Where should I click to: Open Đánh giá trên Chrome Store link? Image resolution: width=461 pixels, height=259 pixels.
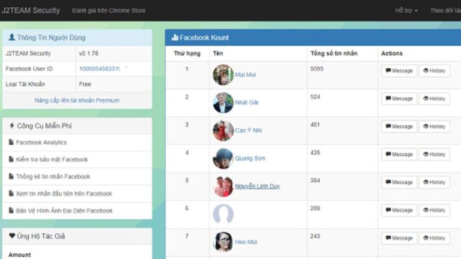coord(109,10)
